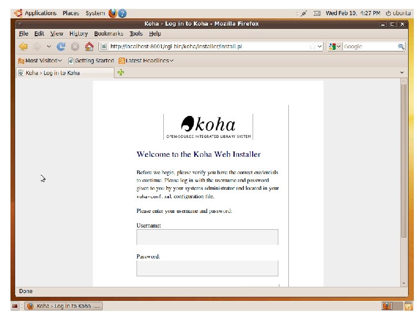Click the Show Desktop icon in bottom panel
417x312 pixels.
(15, 306)
